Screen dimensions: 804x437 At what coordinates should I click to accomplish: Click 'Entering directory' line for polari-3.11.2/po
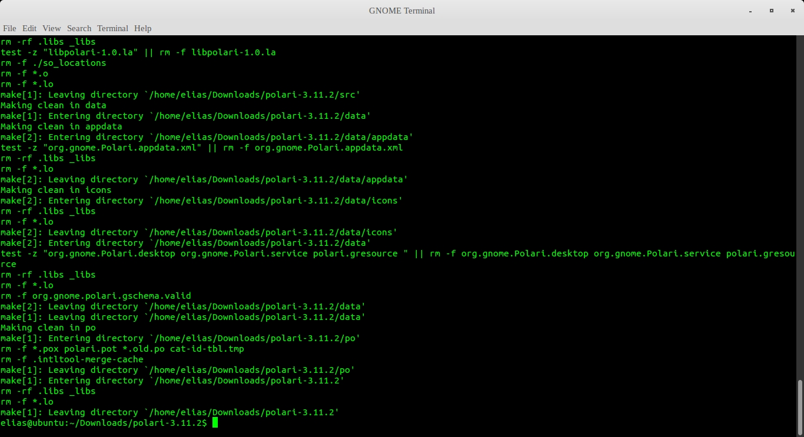click(x=180, y=338)
